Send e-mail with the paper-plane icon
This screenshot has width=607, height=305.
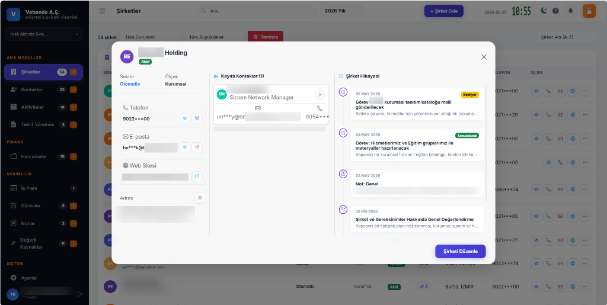tap(197, 147)
